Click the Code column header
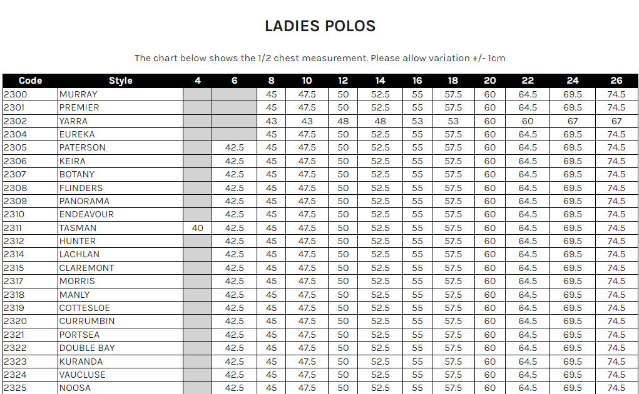639x394 pixels. [x=30, y=81]
